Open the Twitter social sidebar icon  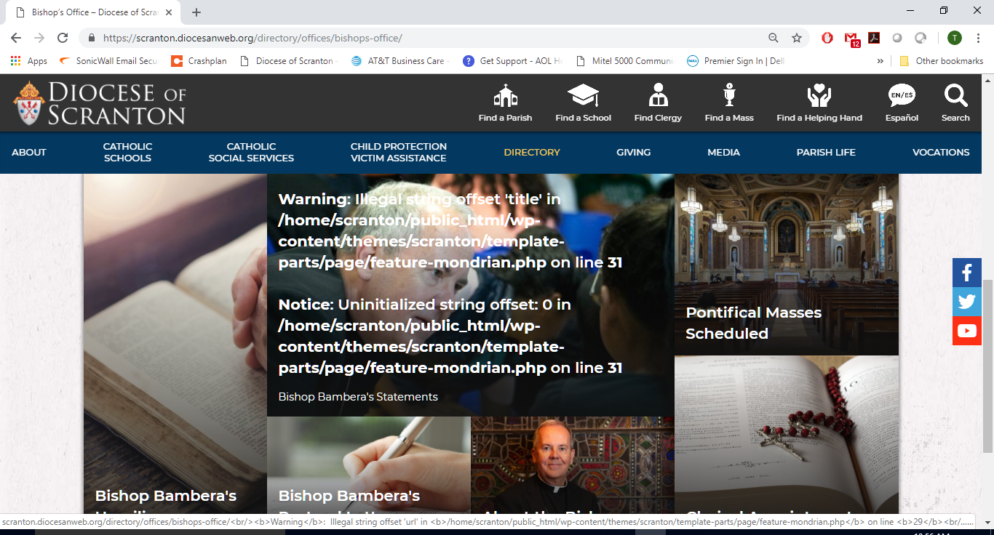click(x=966, y=302)
